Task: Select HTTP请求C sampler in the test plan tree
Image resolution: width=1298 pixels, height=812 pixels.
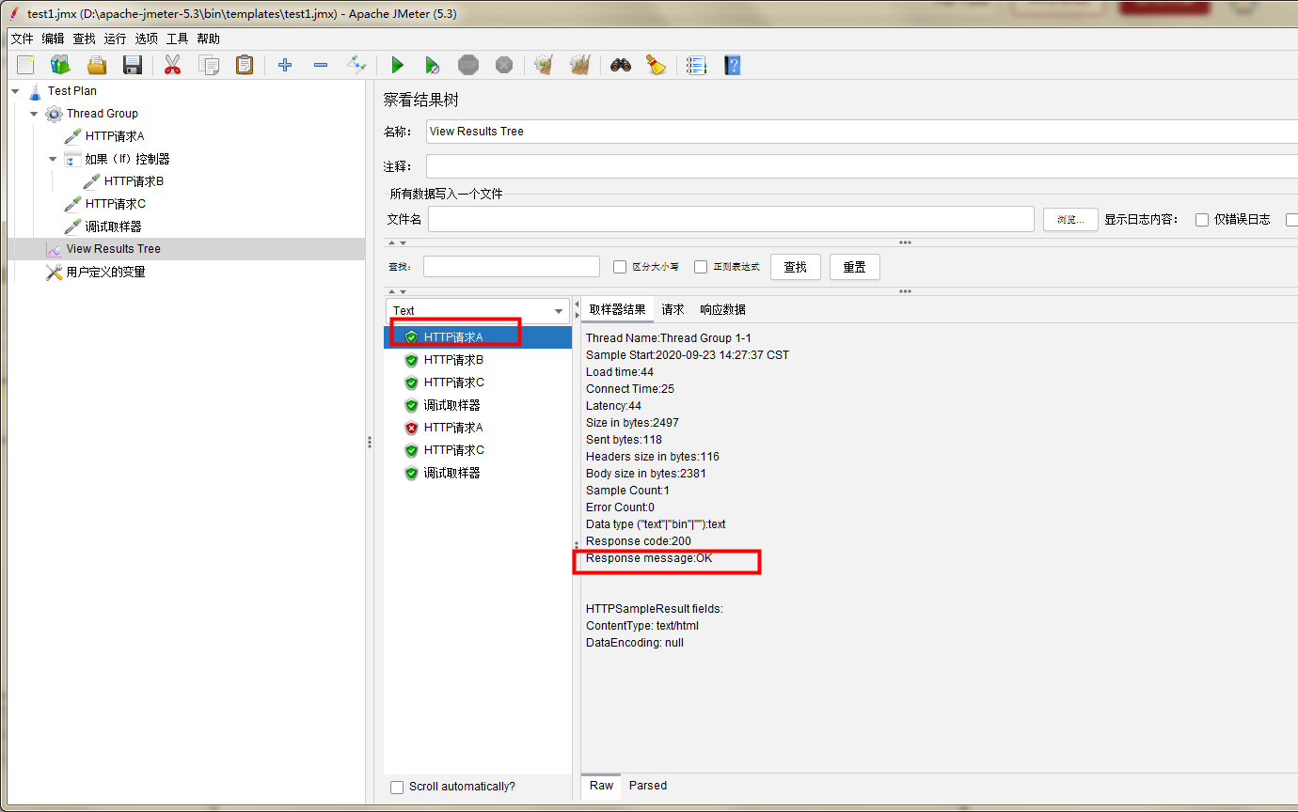Action: click(x=116, y=204)
